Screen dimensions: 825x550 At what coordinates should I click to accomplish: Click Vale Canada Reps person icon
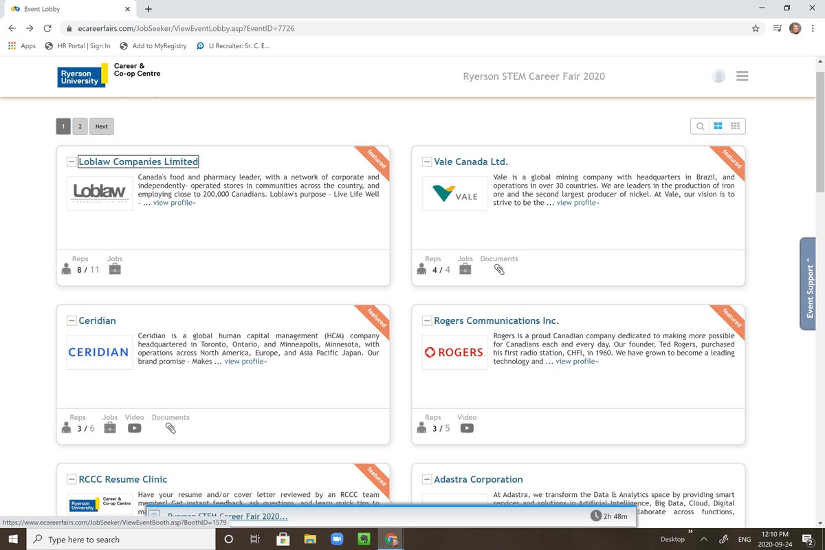421,269
